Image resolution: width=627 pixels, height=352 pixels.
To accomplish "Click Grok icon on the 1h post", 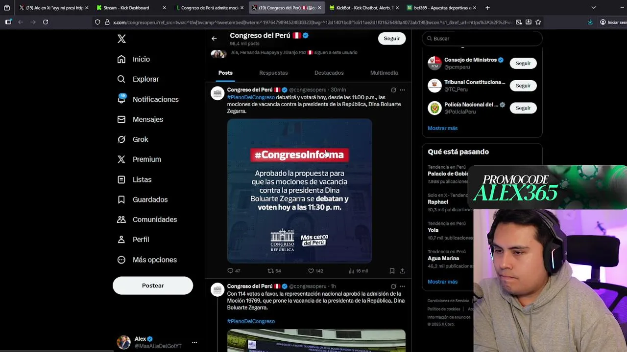I will [393, 286].
